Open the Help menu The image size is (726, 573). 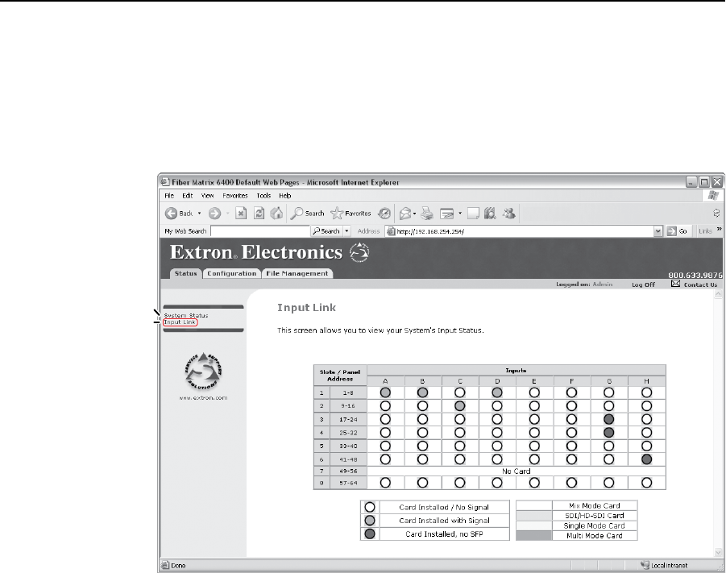click(285, 196)
